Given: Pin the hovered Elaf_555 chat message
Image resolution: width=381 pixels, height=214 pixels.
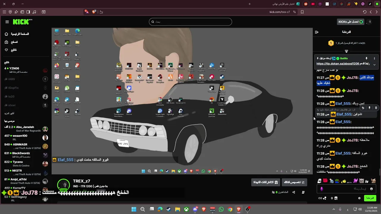Looking at the screenshot, I should pyautogui.click(x=369, y=108).
